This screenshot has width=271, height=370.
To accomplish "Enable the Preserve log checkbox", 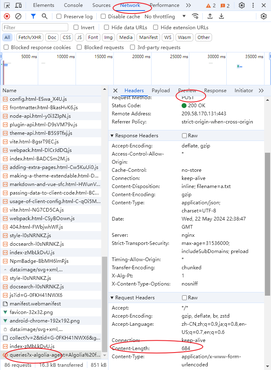I will coord(59,17).
